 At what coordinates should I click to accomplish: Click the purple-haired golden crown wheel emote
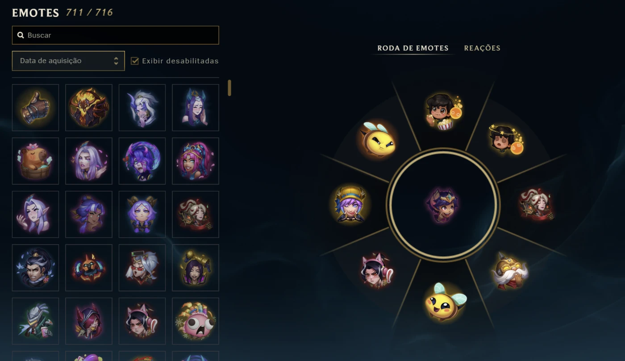[x=350, y=204]
